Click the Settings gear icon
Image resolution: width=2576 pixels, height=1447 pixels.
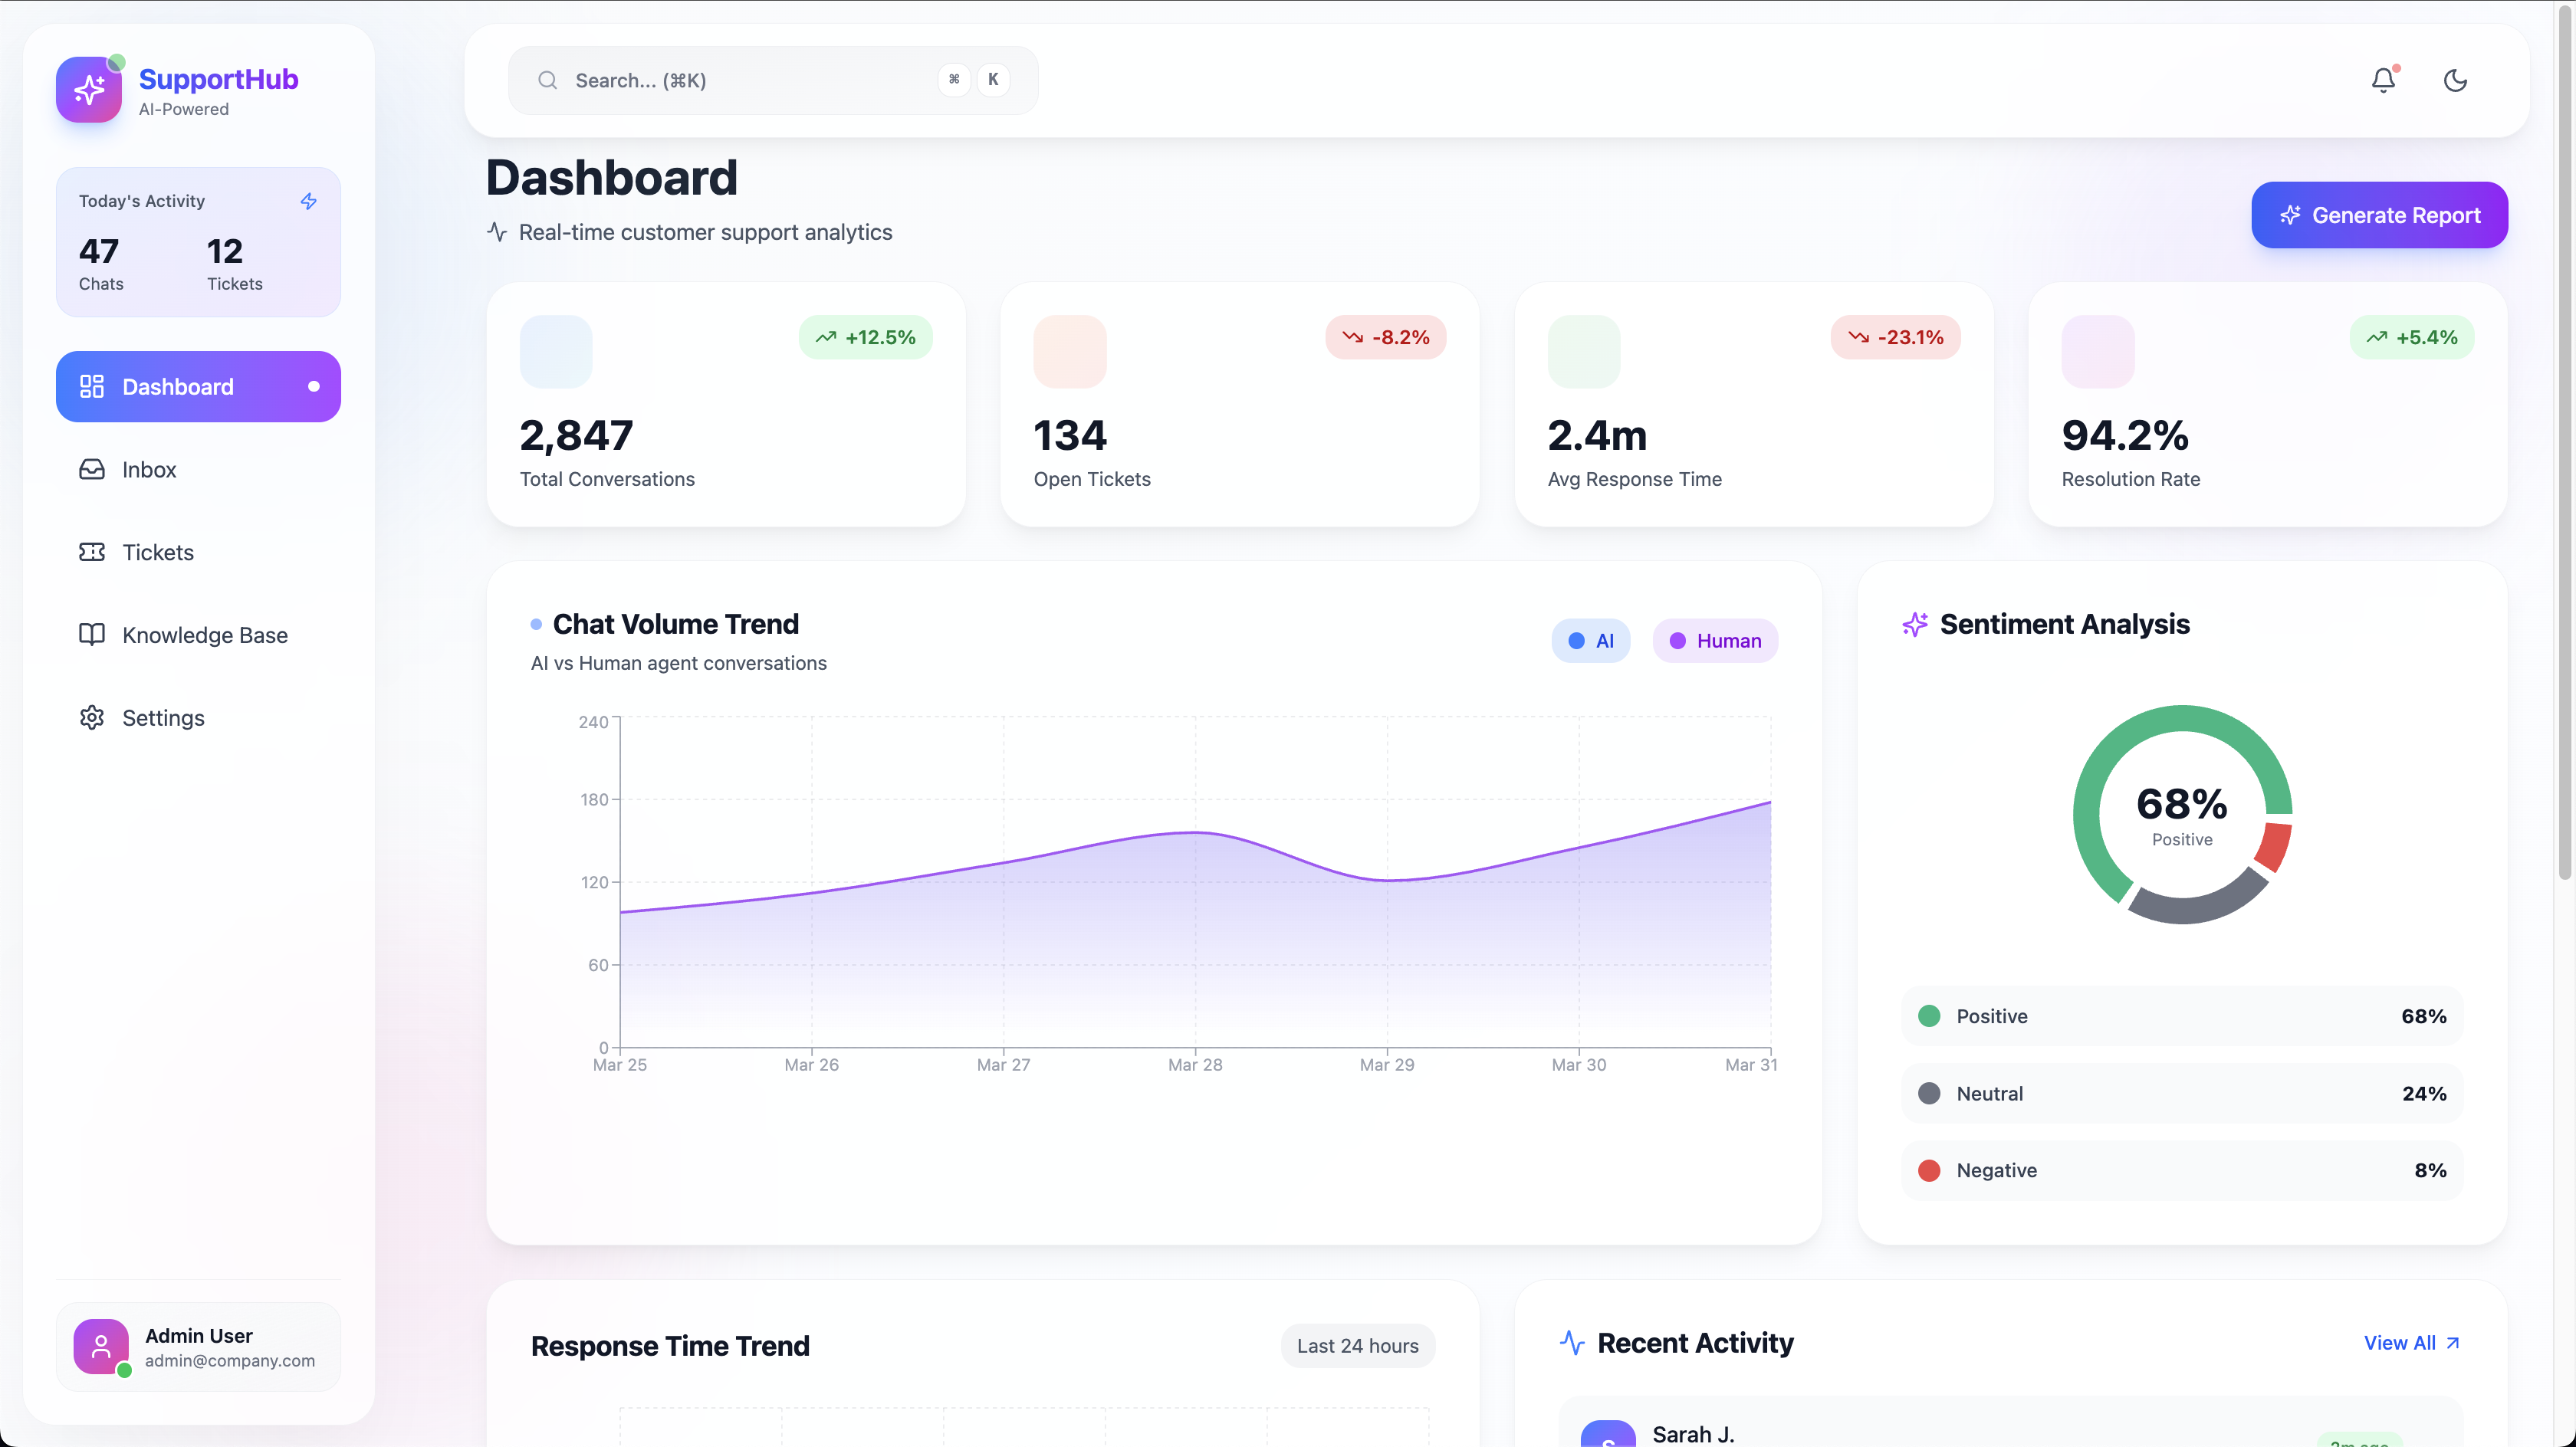click(x=92, y=718)
